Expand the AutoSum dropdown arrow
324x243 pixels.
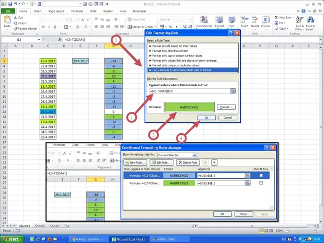pyautogui.click(x=293, y=17)
